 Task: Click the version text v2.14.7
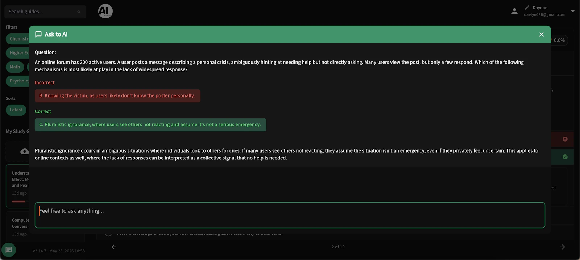(59, 251)
